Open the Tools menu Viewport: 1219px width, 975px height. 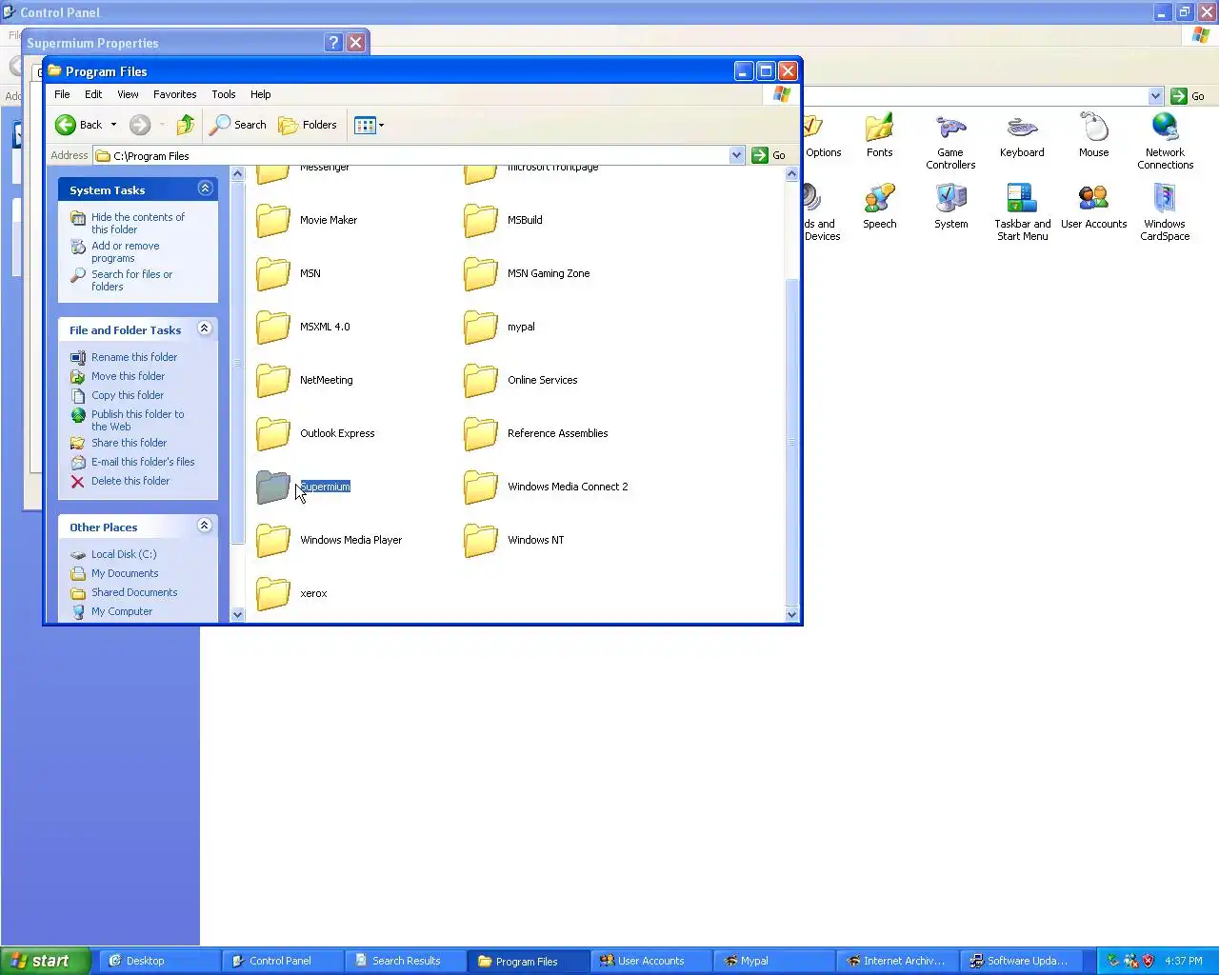point(224,94)
